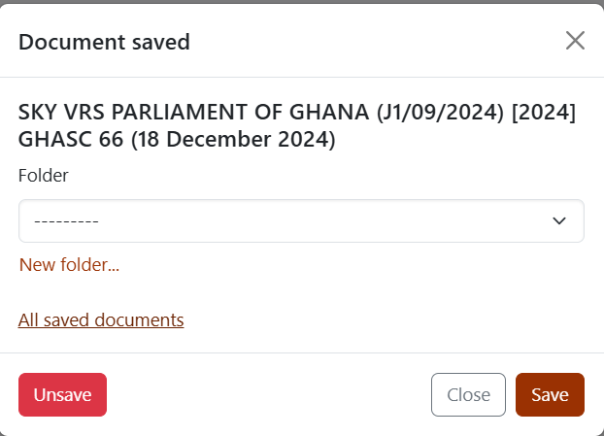Screen dimensions: 604x436
Task: Click the X icon beside Document saved
Action: click(575, 41)
